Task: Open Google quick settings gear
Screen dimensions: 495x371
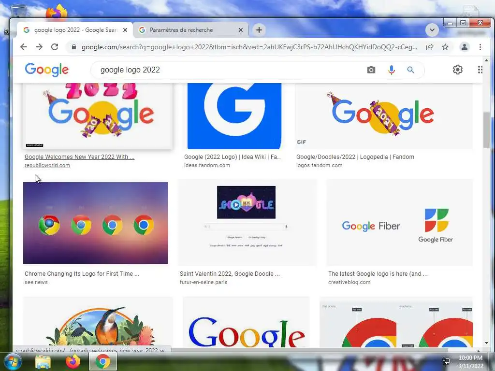Action: point(457,70)
